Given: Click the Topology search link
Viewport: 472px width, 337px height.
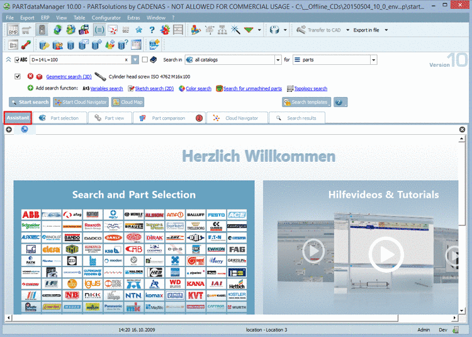Looking at the screenshot, I should coord(311,89).
